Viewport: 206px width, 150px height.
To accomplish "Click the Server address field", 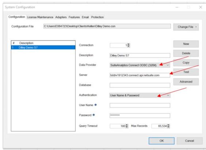I will pyautogui.click(x=140, y=75).
